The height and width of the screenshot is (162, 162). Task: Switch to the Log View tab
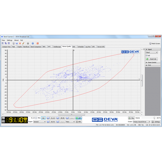click(x=88, y=47)
